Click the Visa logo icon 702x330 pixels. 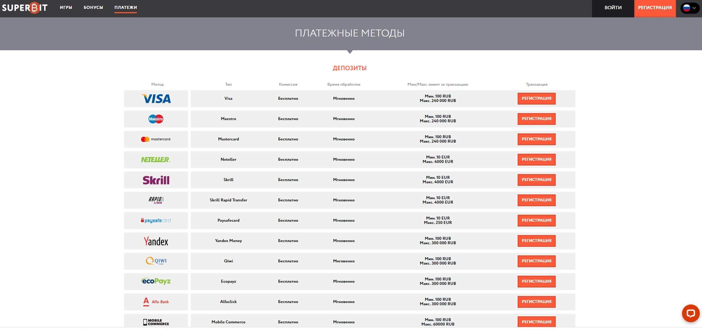[x=156, y=99]
